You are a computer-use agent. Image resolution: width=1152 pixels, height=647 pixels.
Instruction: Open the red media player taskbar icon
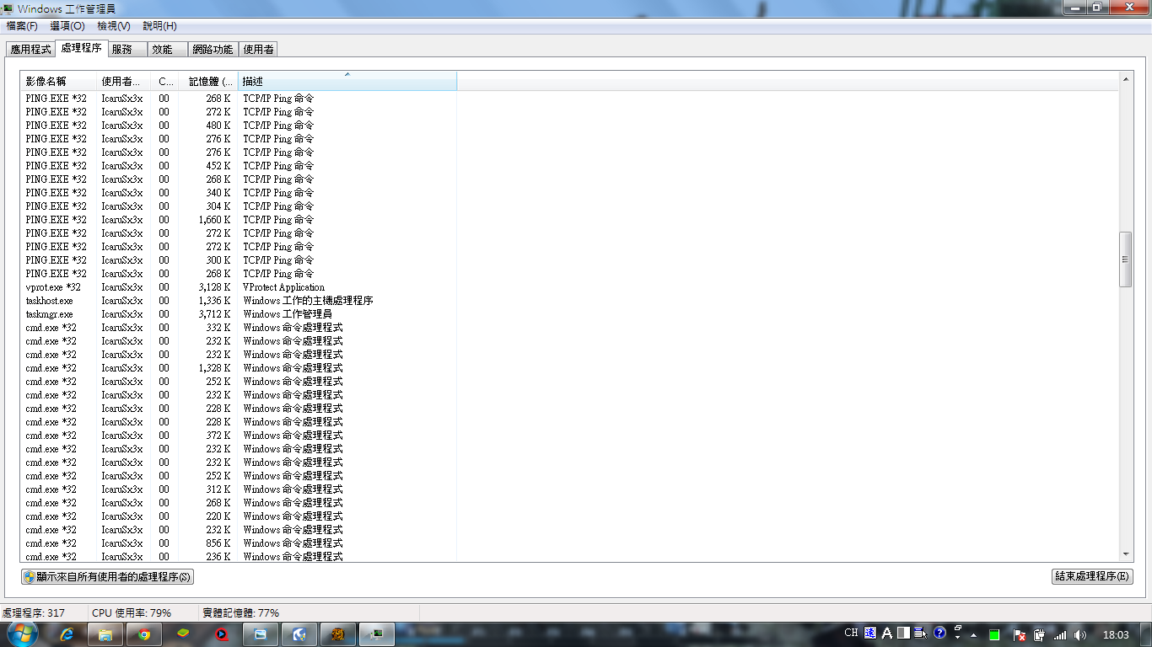(x=222, y=634)
